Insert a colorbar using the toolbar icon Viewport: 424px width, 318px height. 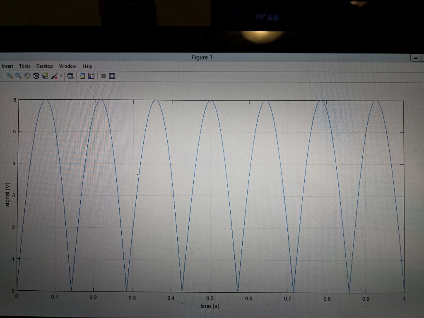(x=83, y=76)
